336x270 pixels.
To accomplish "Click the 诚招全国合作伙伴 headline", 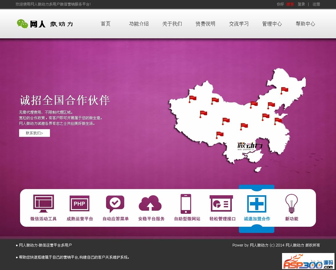I will click(x=65, y=100).
